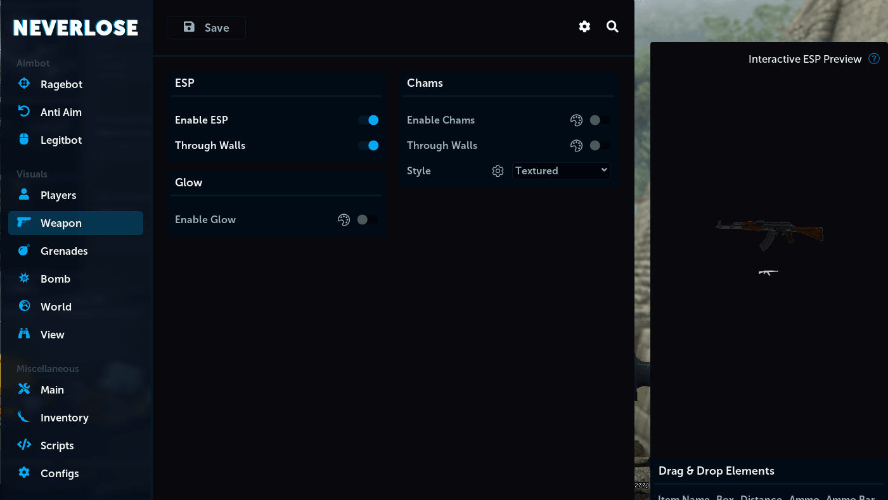
Task: Click the Main tools icon
Action: click(x=24, y=389)
